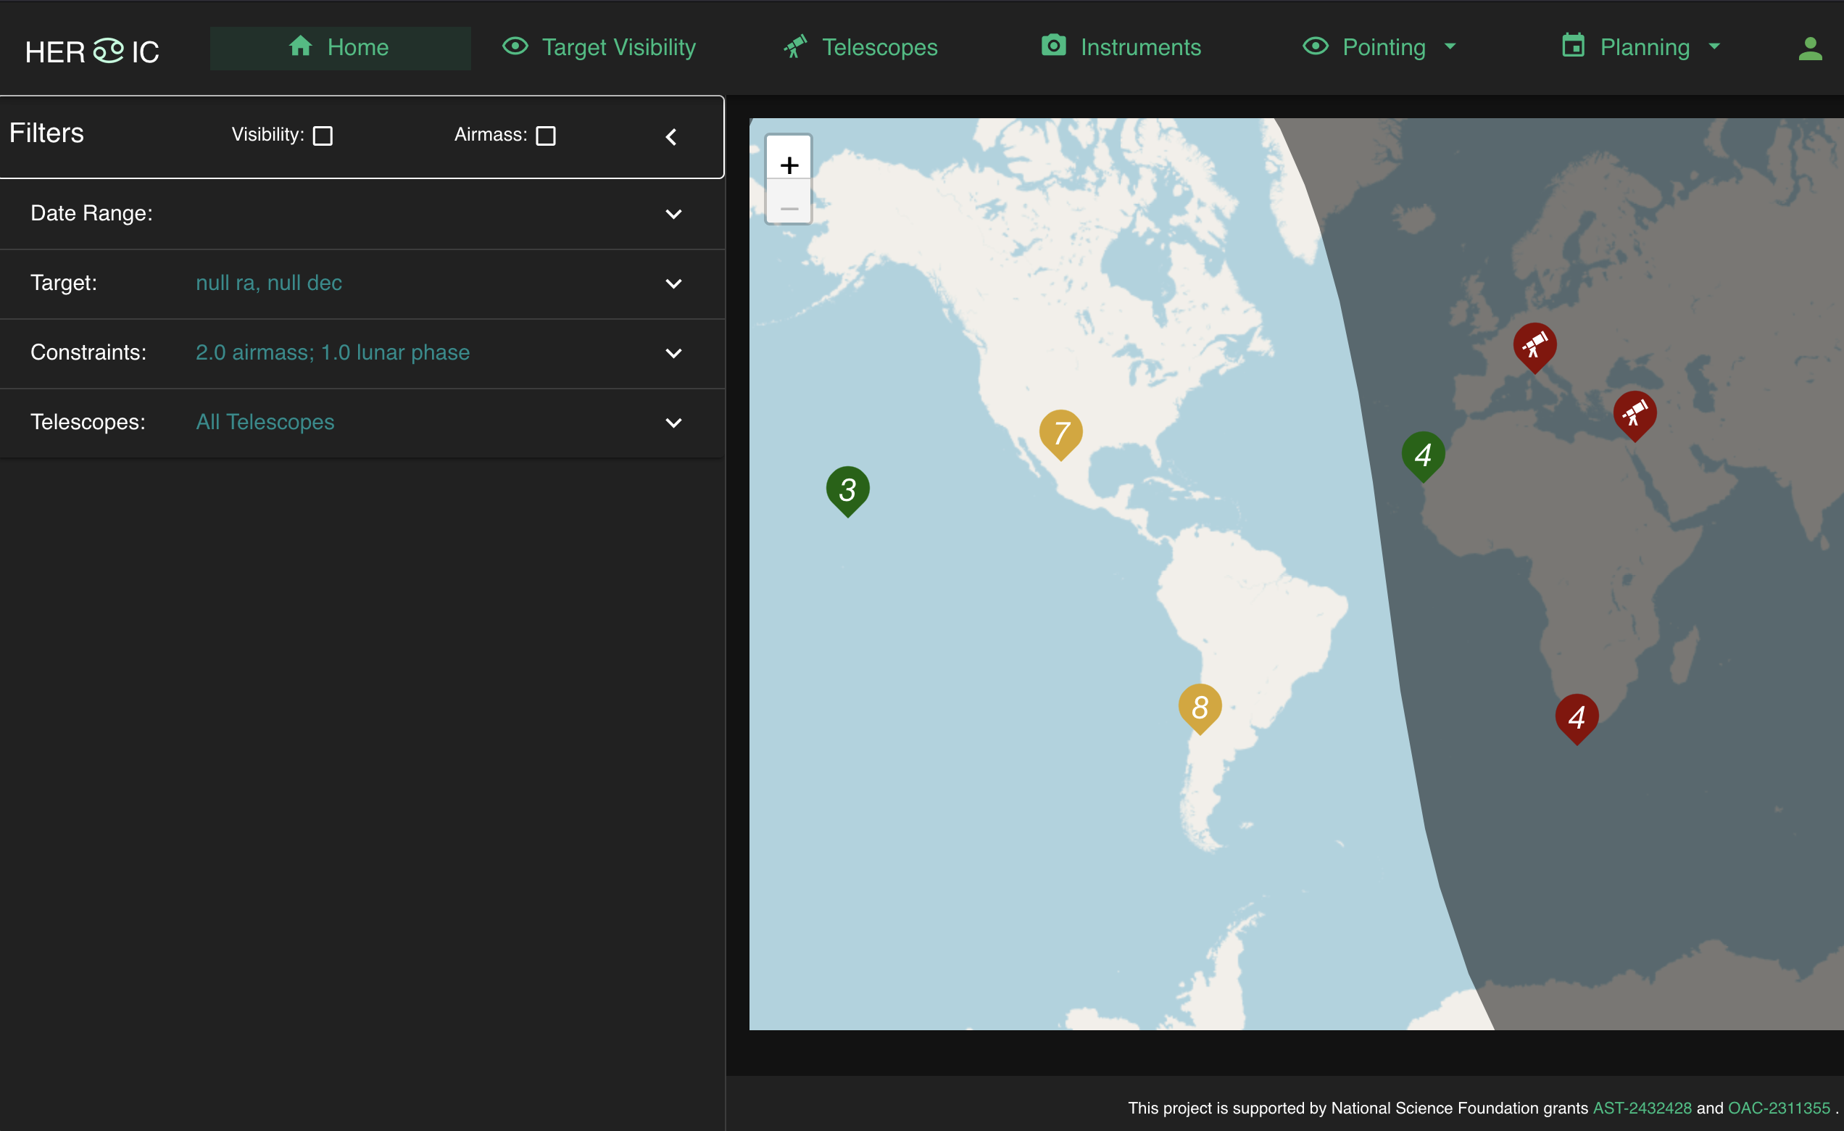Enable the Airmass checkbox

coord(546,136)
